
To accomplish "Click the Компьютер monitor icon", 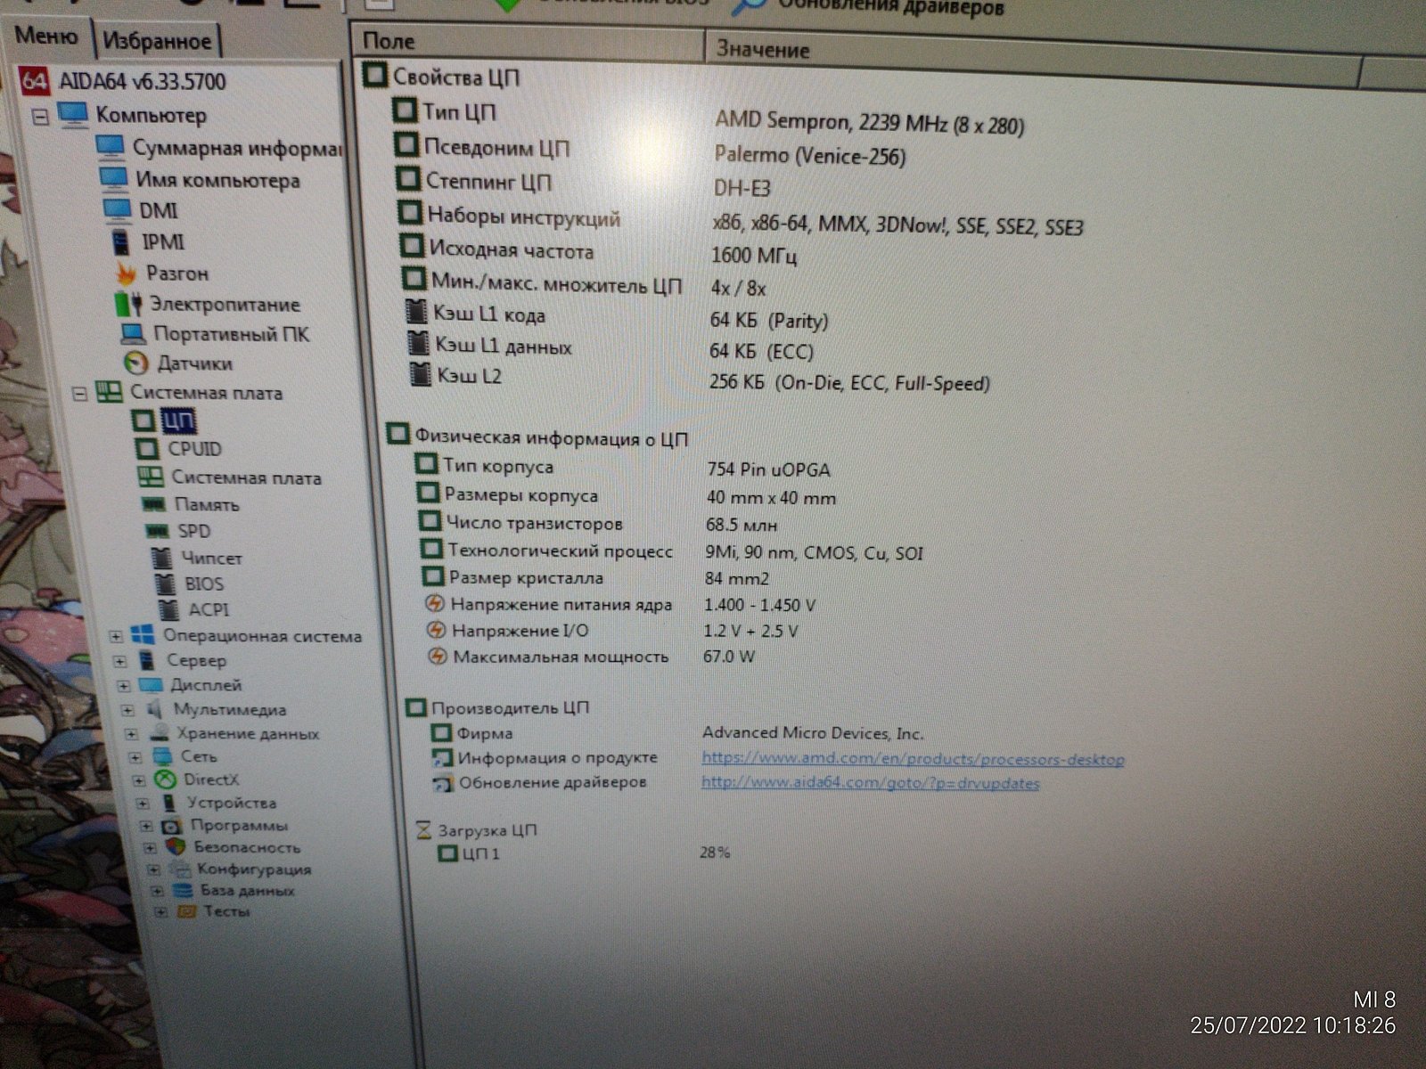I will [73, 115].
